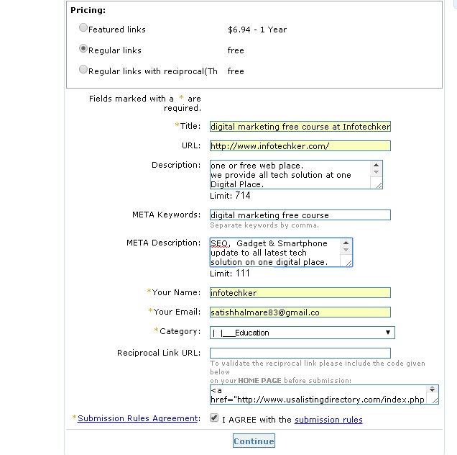Viewport: 457px width, 455px height.
Task: Open the submission rules link
Action: pos(328,420)
